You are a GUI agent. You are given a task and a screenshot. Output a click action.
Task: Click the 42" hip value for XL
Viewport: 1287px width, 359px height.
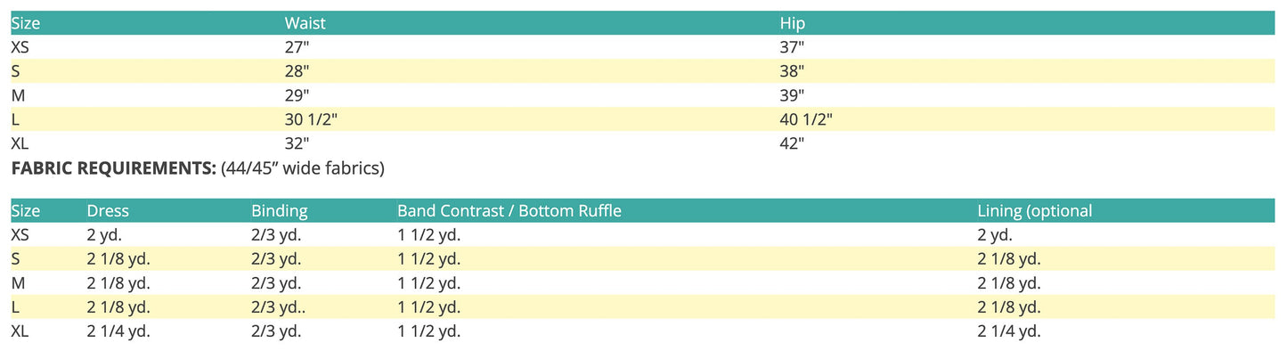792,143
